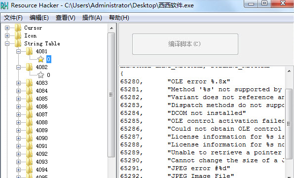294x178 pixels.
Task: Click the 4091 folder icon
Action: tap(29, 146)
